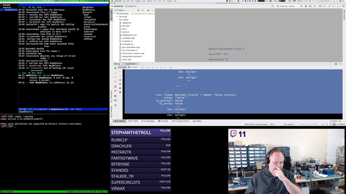The height and width of the screenshot is (194, 346).
Task: Switch to Debugger tab
Action: click(x=122, y=67)
